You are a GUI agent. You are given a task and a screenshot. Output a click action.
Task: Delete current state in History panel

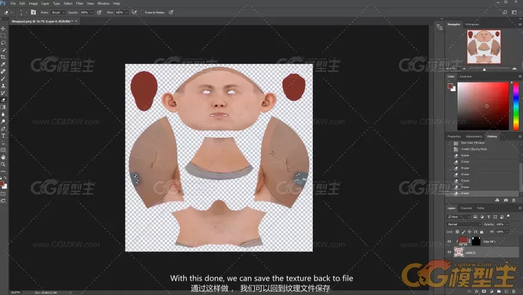pos(513,200)
